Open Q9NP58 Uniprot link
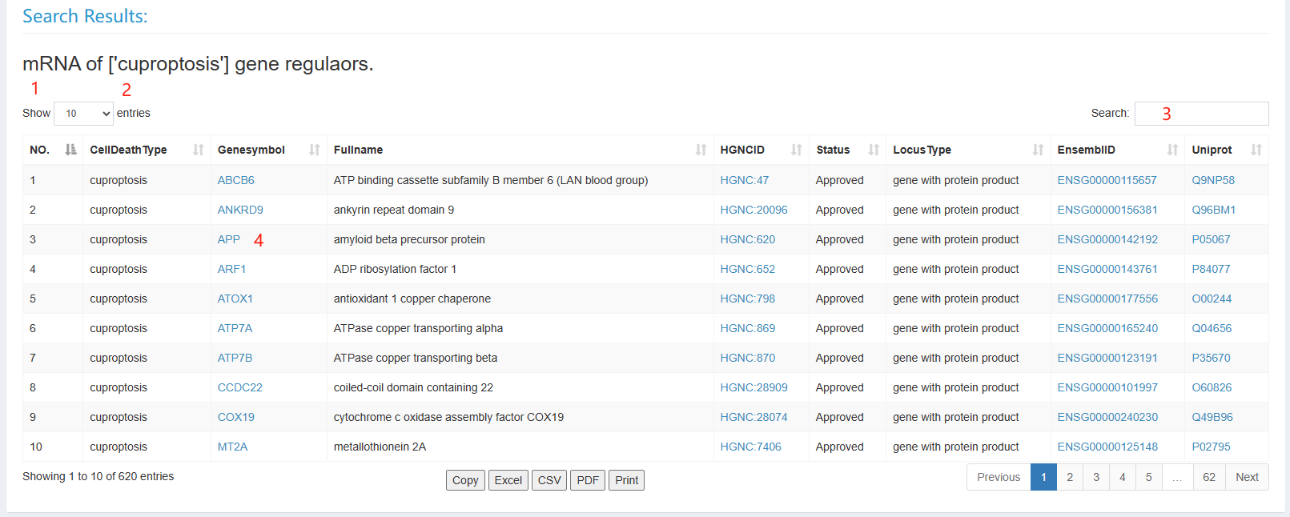Screen dimensions: 1290x517 click(x=1213, y=180)
